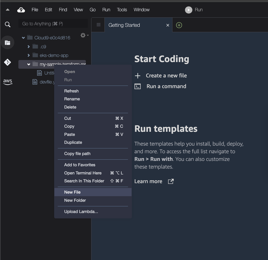Click the Cloud9 logo in the top bar
268x260 pixels.
(x=21, y=10)
